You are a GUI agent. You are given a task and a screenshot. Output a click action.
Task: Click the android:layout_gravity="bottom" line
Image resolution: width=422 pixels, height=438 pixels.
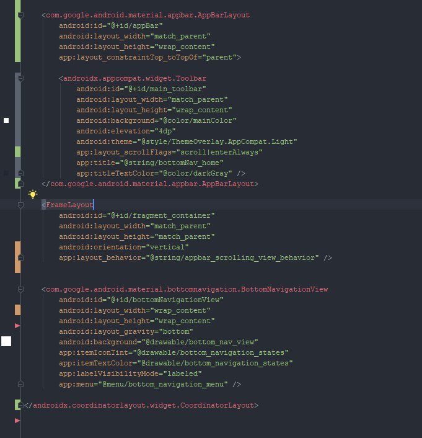tap(126, 331)
